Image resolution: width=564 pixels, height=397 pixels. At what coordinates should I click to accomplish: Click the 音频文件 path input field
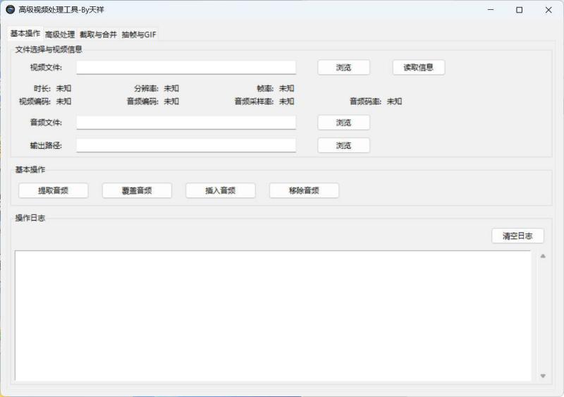(x=186, y=123)
